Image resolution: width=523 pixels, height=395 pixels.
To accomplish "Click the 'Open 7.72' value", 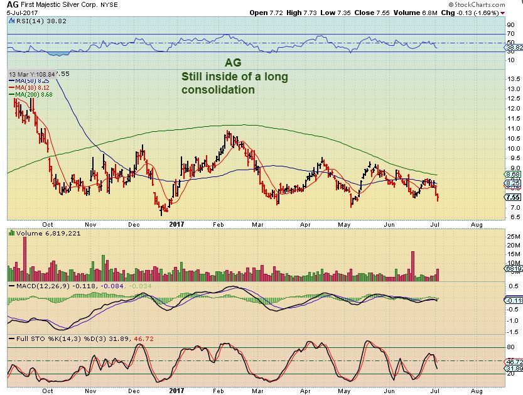I will 266,13.
